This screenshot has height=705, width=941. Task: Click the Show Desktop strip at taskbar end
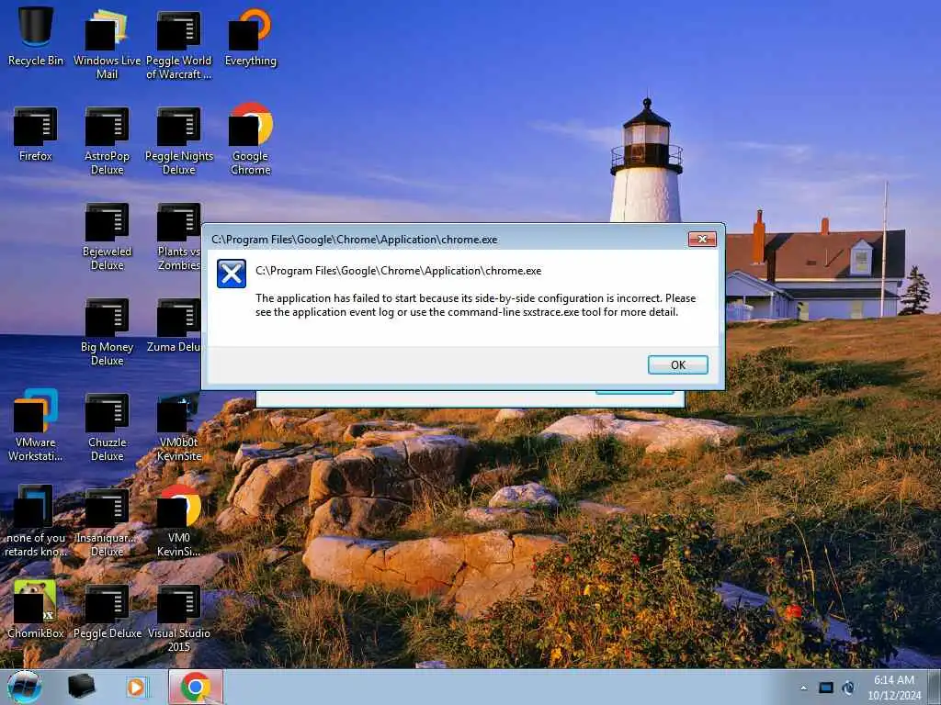click(x=935, y=687)
